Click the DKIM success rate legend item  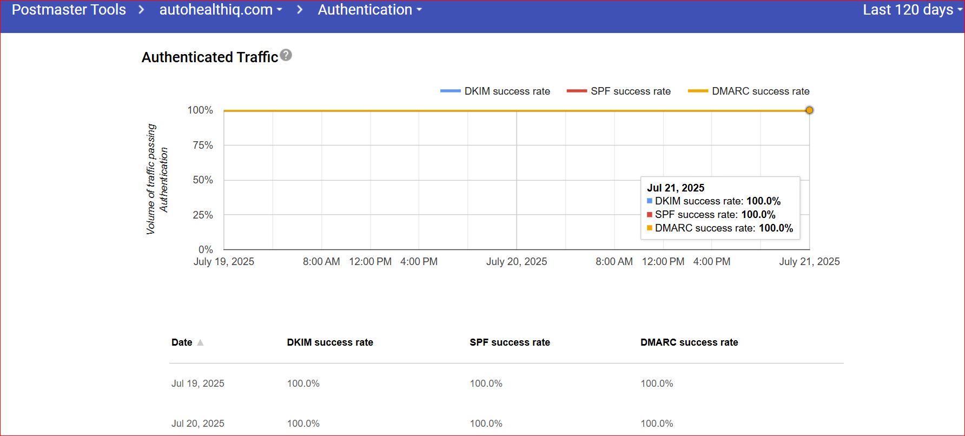(x=507, y=91)
